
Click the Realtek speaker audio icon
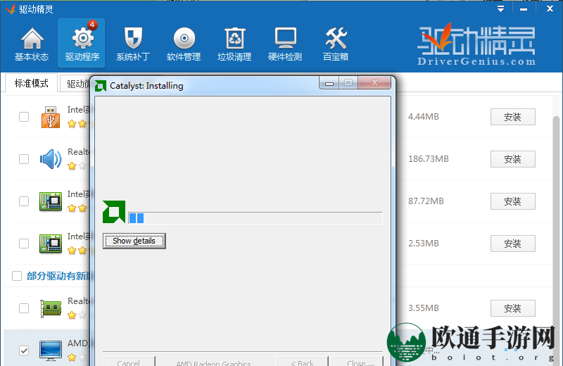coord(51,159)
